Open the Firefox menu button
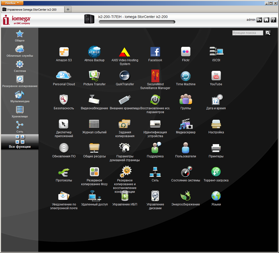 12,3
